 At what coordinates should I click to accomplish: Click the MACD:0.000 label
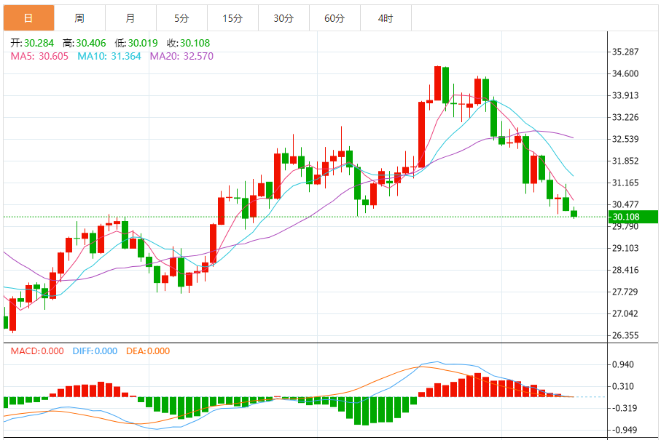(37, 351)
